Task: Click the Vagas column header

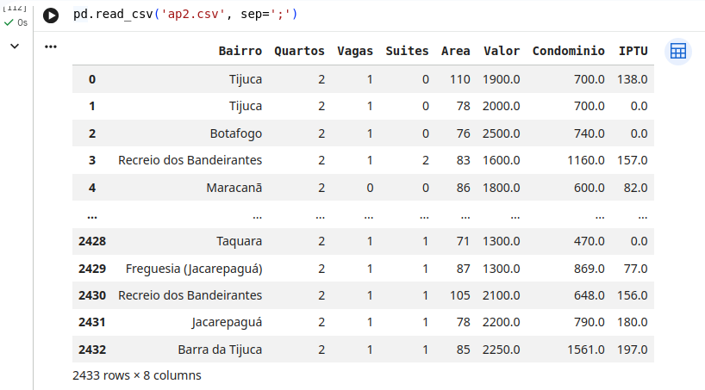Action: (x=355, y=51)
